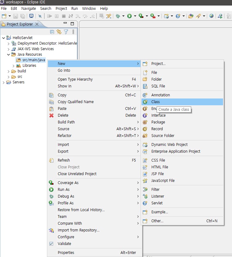Click the Create Servlet toolbar icon
The height and width of the screenshot is (257, 232).
coord(178,16)
